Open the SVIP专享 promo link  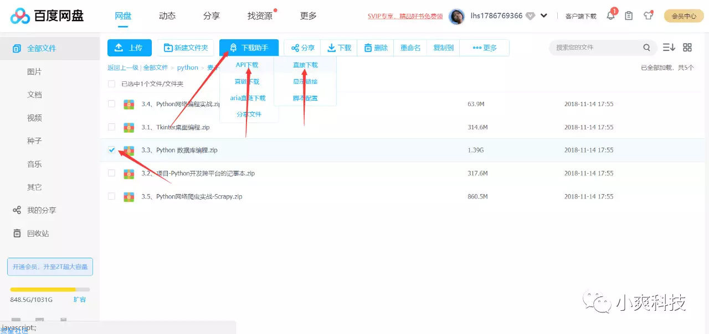[405, 16]
